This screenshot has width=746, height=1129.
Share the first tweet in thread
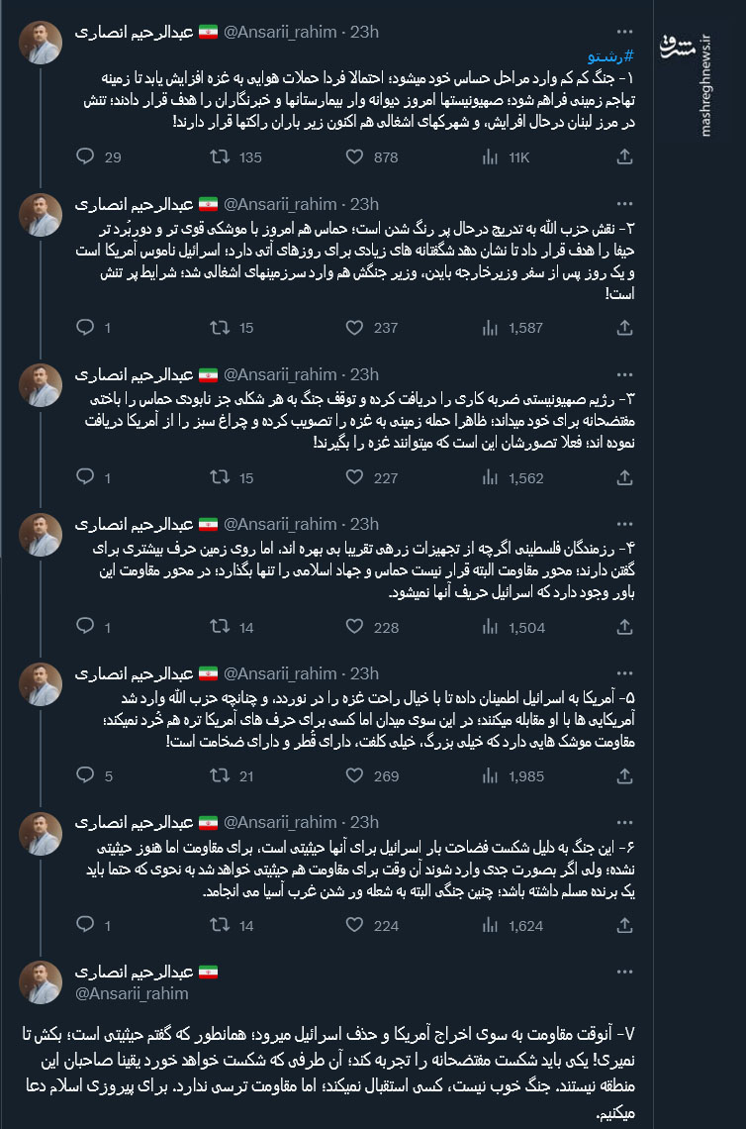[x=624, y=156]
